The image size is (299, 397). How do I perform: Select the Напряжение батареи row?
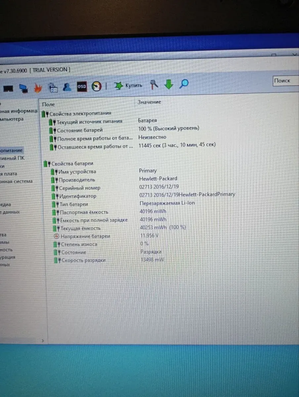85,236
